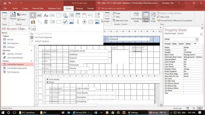The height and width of the screenshot is (115, 205).
Task: Pick the Attachment control (paperclip icon)
Action: (x=78, y=22)
